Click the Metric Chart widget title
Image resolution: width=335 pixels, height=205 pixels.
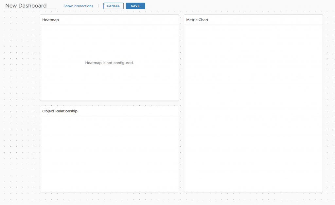tap(197, 20)
